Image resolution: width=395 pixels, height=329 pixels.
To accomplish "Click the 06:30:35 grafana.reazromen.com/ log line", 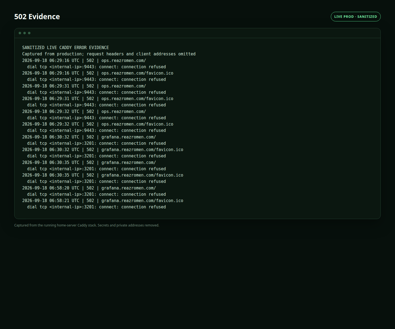I will point(89,162).
